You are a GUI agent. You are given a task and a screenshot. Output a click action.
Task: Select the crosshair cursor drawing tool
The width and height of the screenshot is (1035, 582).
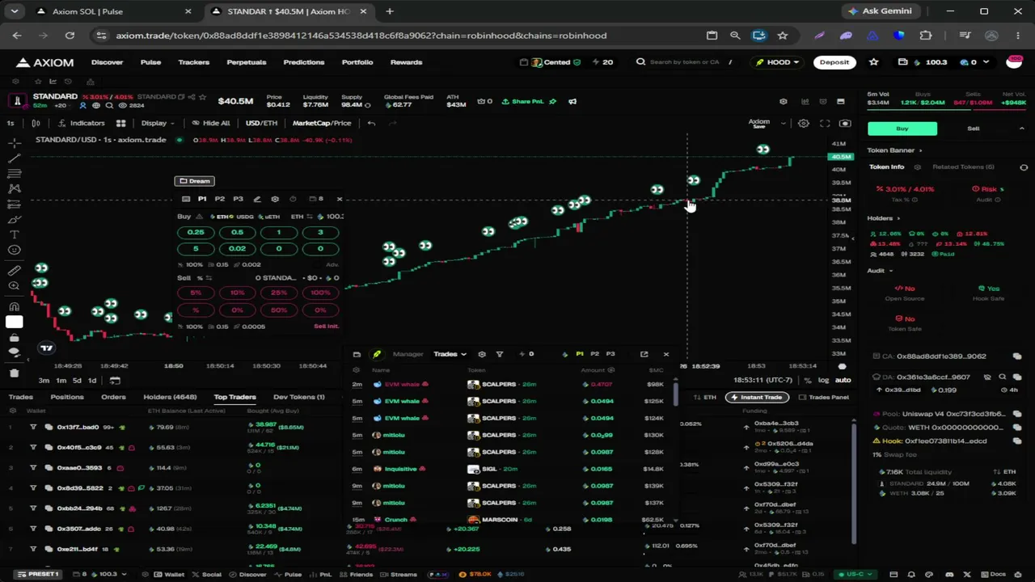pyautogui.click(x=15, y=142)
